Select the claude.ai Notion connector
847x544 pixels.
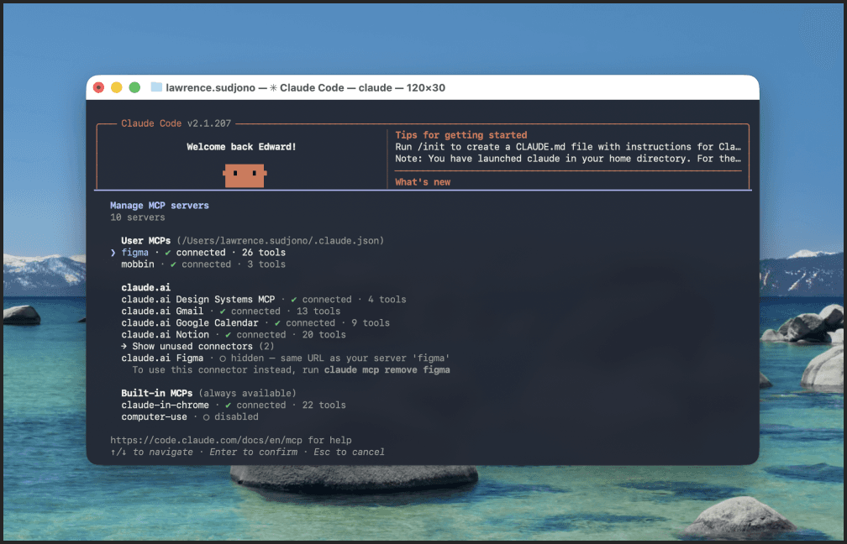[x=234, y=335]
